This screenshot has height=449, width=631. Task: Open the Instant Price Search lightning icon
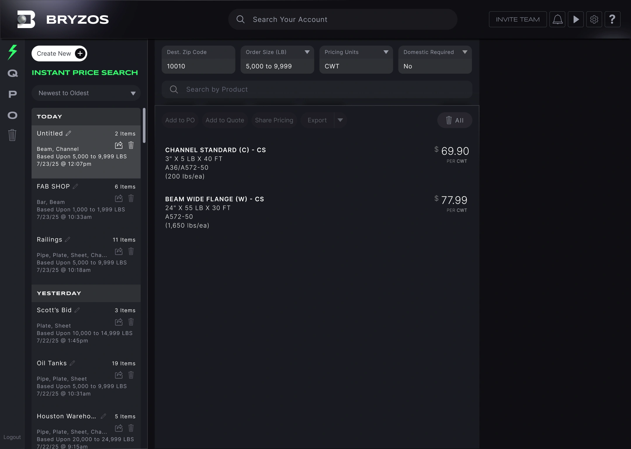(x=13, y=52)
